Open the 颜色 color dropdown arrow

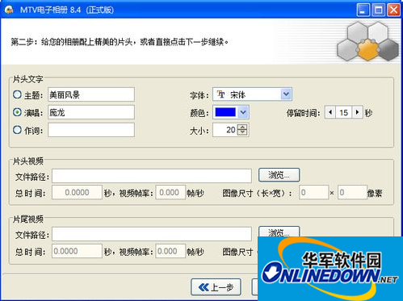point(243,112)
